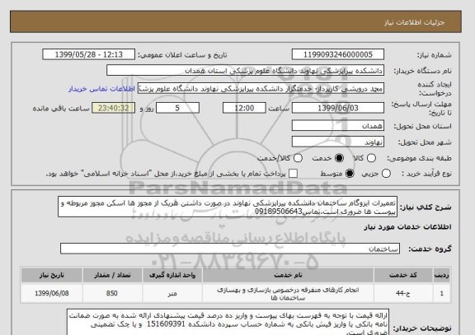Click the ایجاد کننده درخواست field
Viewport: 475px width, 335px height.
[x=261, y=89]
